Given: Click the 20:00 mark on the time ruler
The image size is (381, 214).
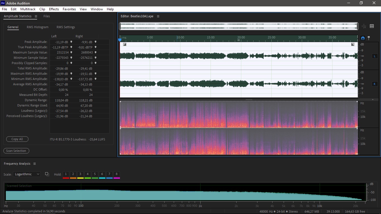Looking at the screenshot, I should pyautogui.click(x=241, y=37).
